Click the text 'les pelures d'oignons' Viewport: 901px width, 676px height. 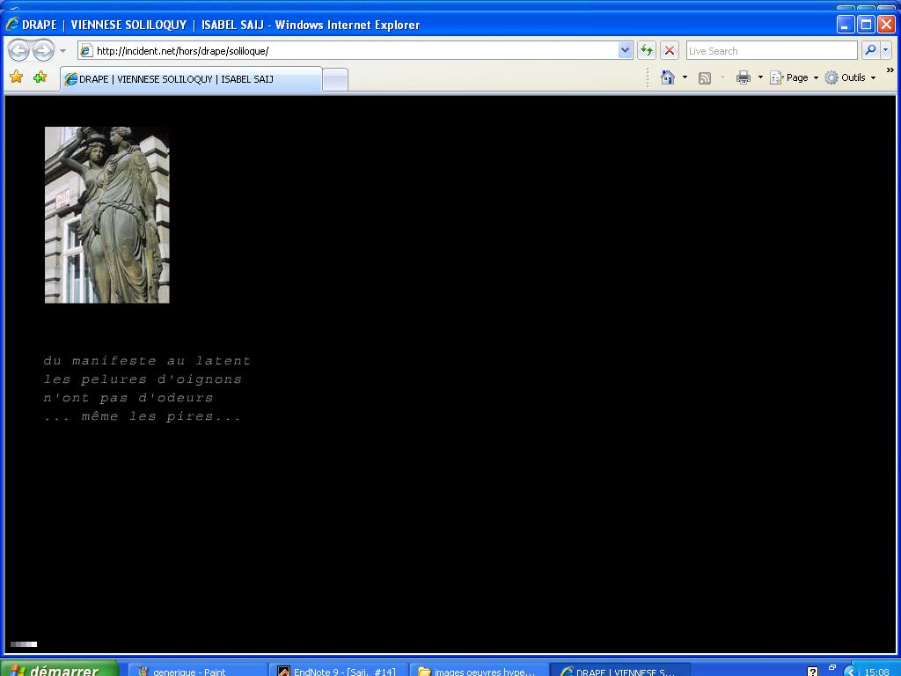[x=143, y=379]
